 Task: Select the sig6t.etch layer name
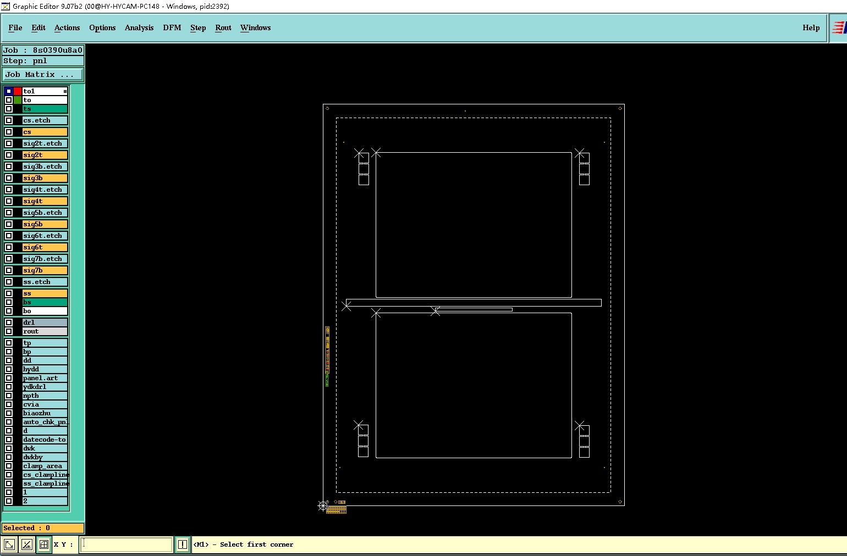[x=45, y=236]
